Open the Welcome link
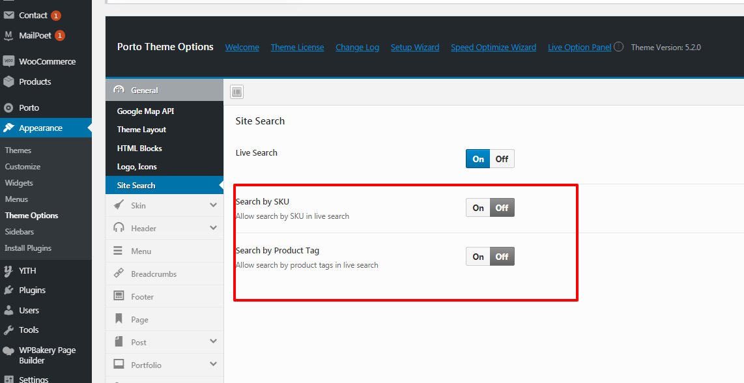Viewport: 744px width, 383px height. tap(242, 47)
